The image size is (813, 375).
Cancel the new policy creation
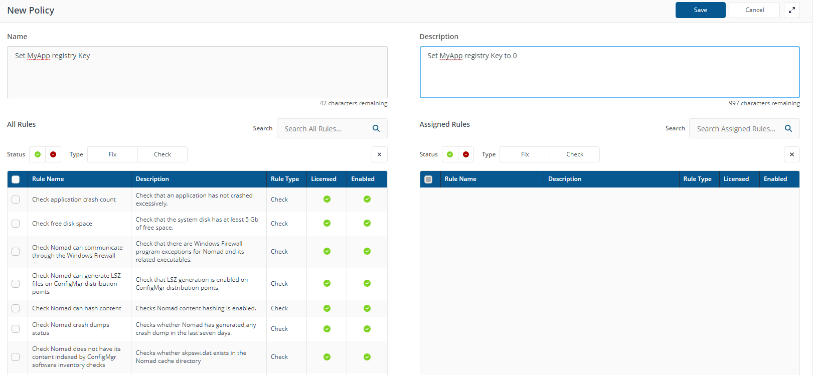coord(754,10)
